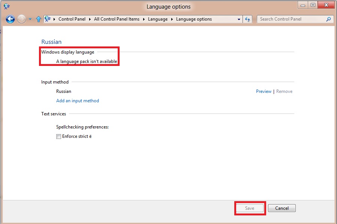Toggle the Enforce strict ё checkbox

pyautogui.click(x=58, y=137)
